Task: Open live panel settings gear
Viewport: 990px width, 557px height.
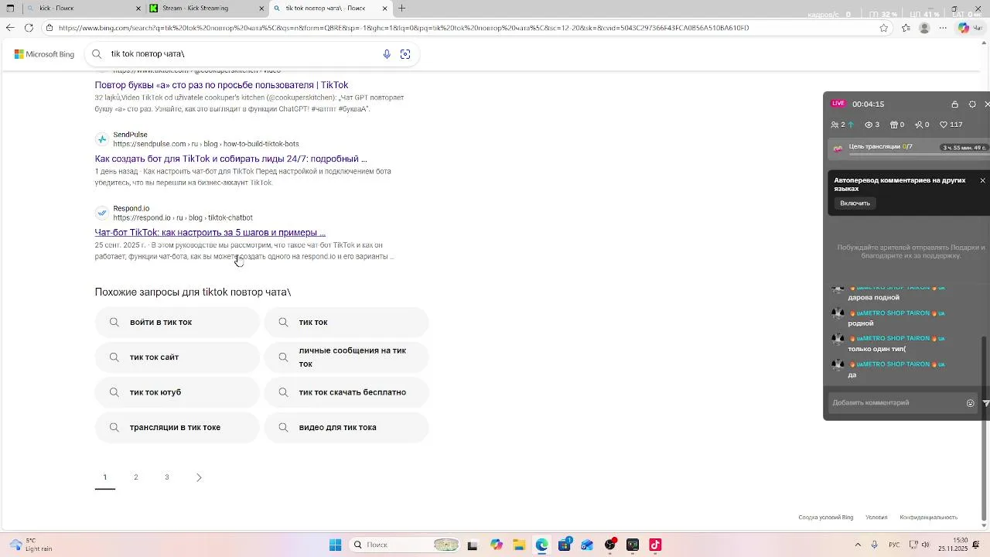Action: [972, 104]
